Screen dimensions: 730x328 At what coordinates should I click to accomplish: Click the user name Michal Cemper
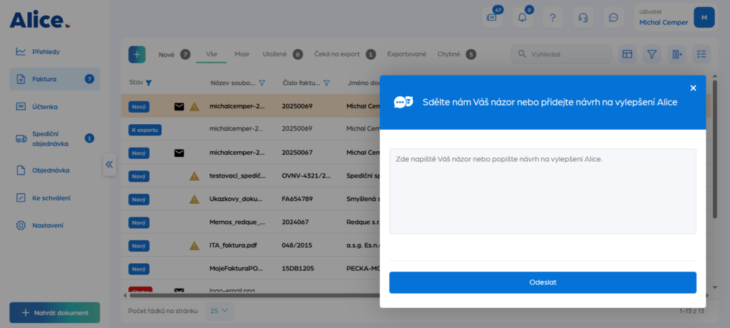coord(664,22)
